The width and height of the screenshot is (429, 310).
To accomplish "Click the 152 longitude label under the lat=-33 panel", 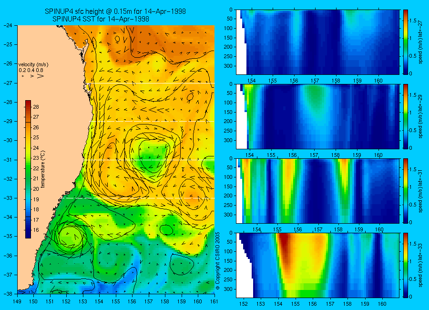I will point(243,304).
